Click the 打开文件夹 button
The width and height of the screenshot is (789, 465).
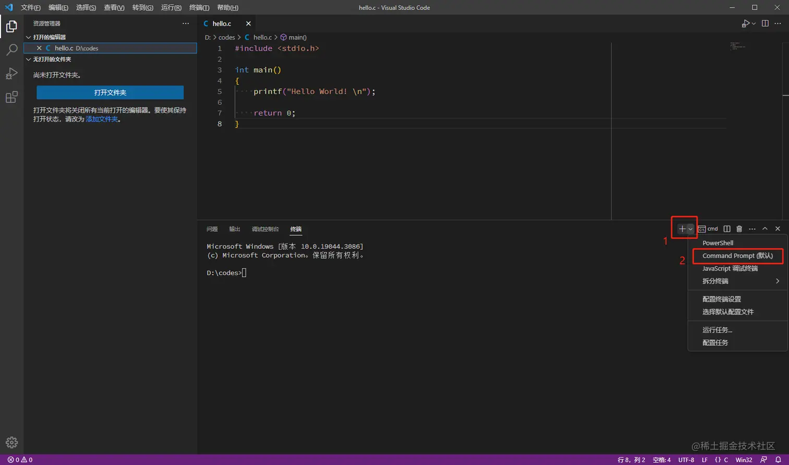(110, 92)
